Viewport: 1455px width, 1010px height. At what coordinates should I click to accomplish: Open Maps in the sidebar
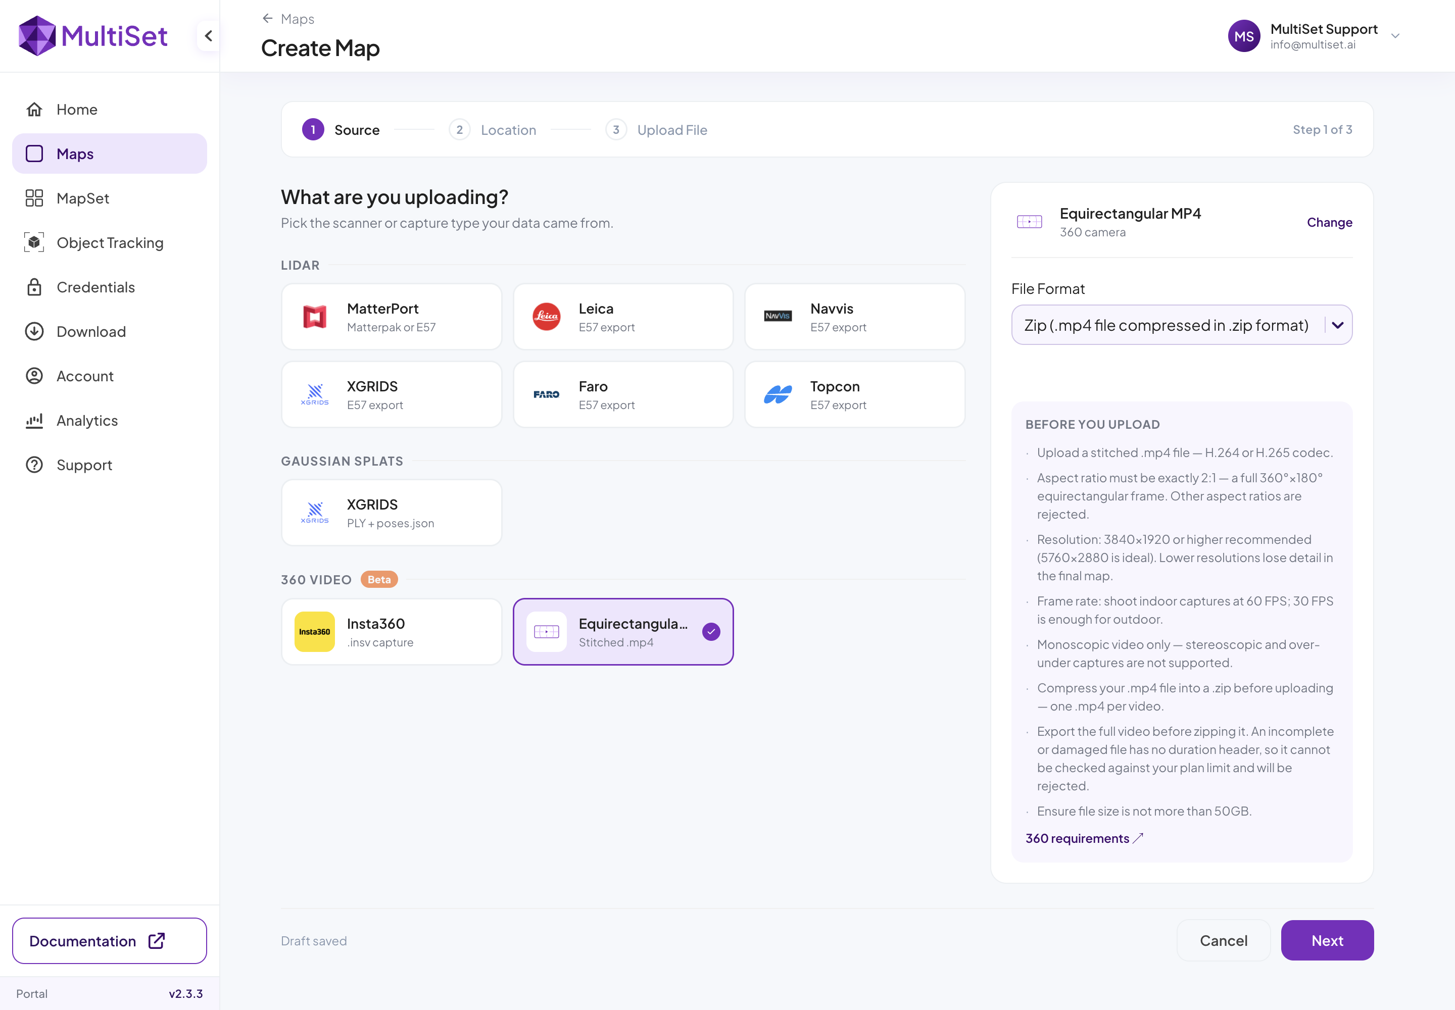[110, 154]
